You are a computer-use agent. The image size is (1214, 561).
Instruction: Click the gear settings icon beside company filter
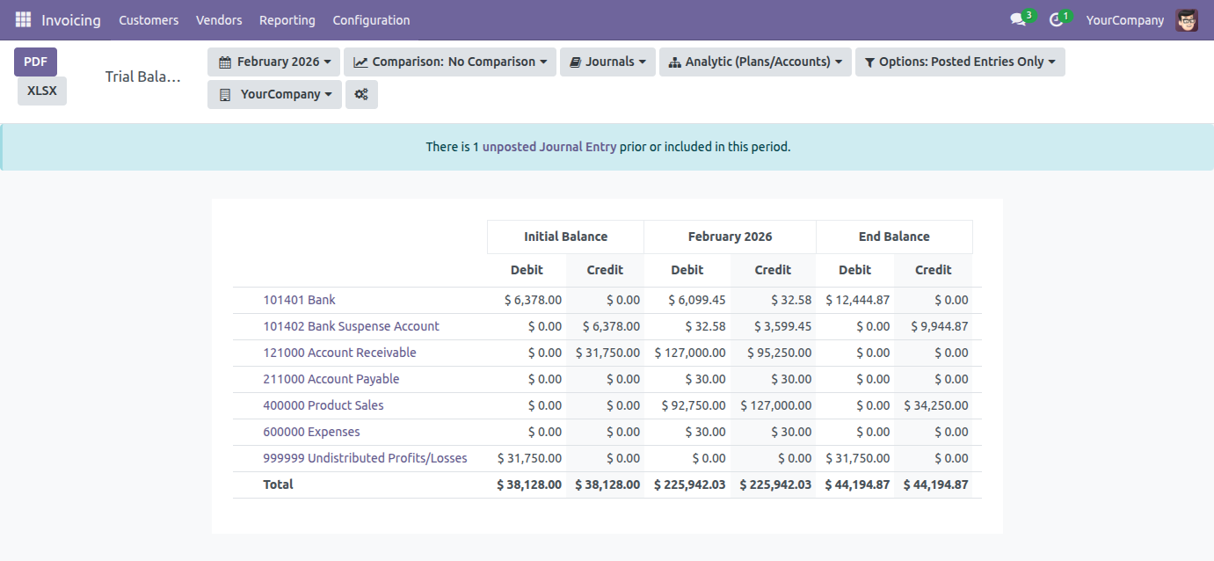[x=361, y=94]
